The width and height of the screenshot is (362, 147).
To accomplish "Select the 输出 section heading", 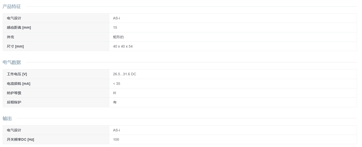I will point(7,118).
